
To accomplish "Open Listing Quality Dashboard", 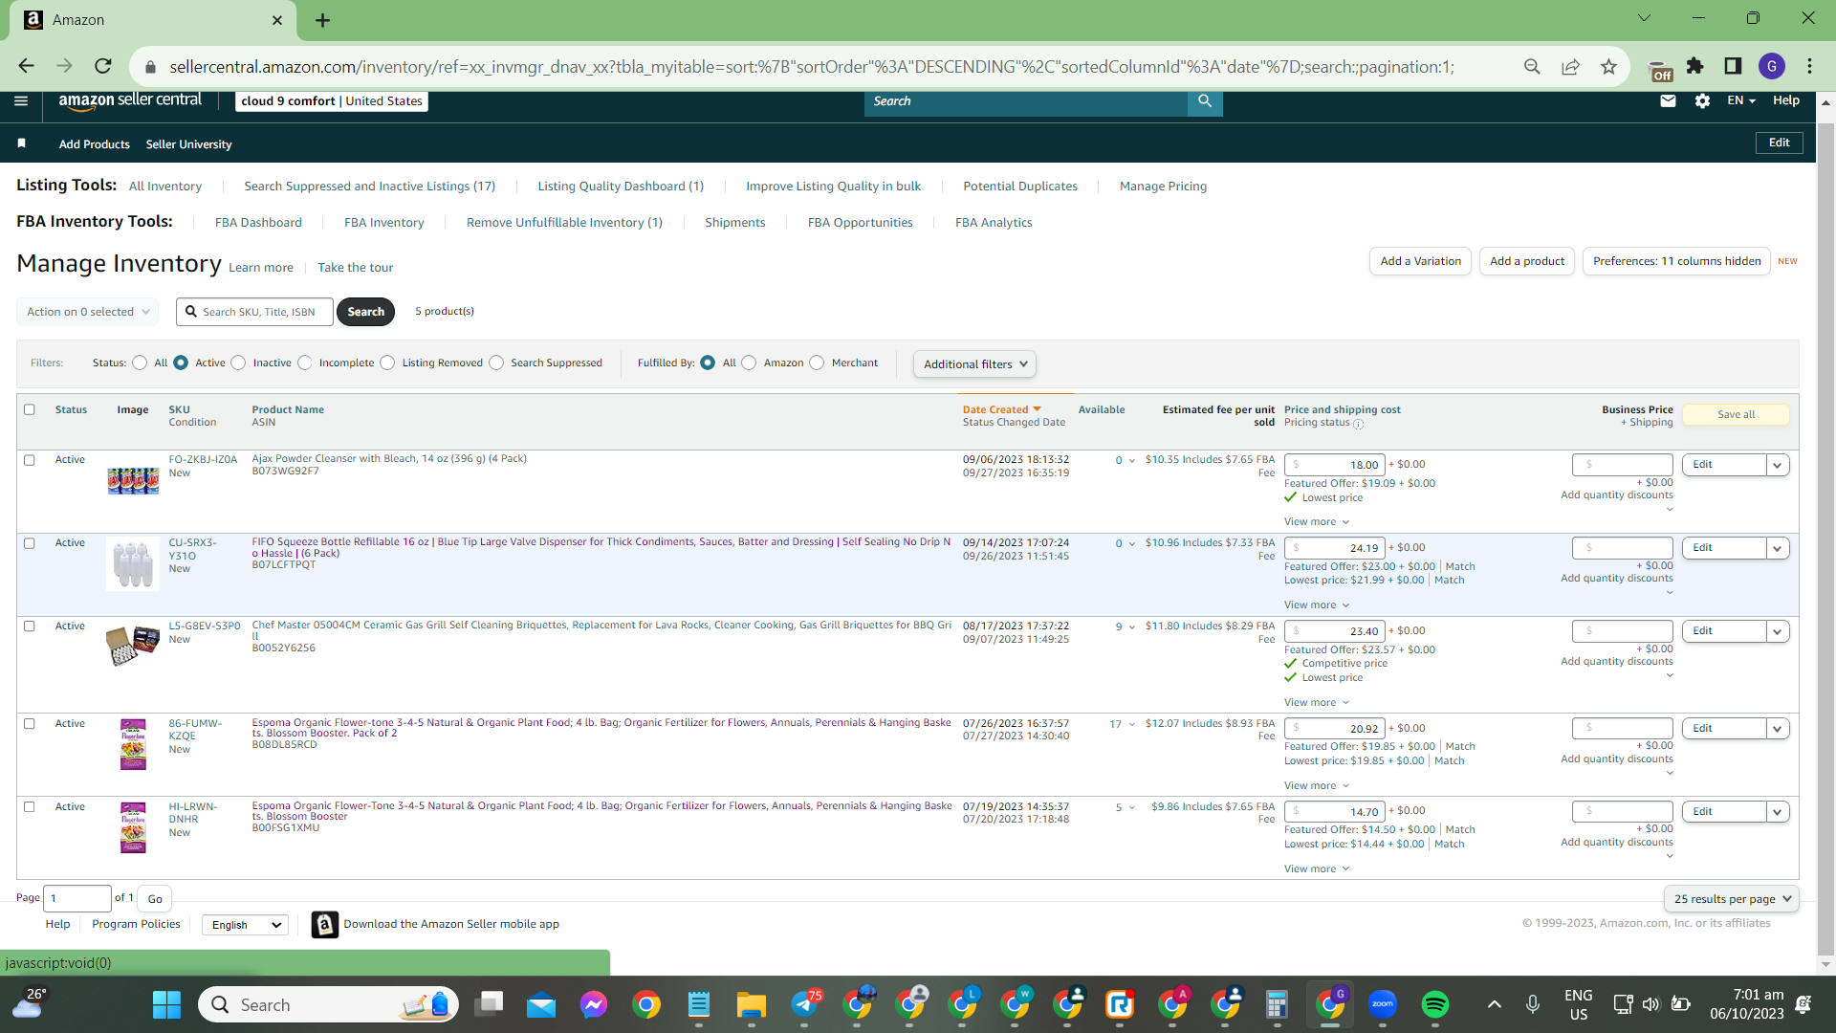I will pyautogui.click(x=621, y=187).
